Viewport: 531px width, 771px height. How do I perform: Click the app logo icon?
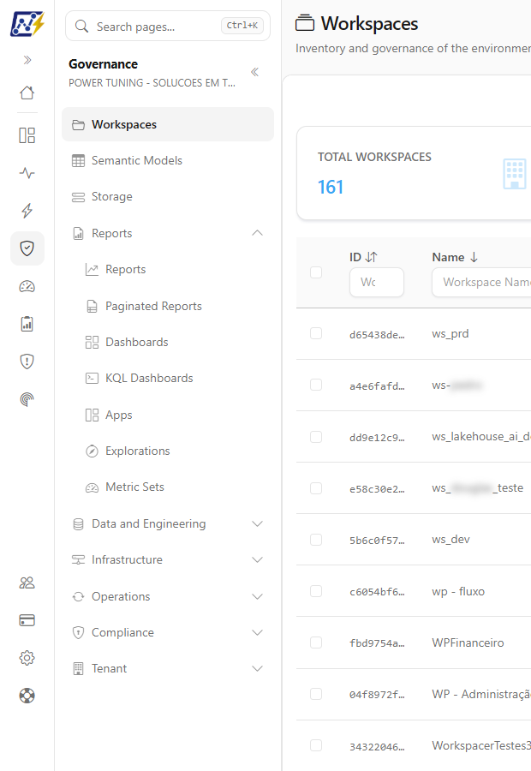tap(27, 24)
